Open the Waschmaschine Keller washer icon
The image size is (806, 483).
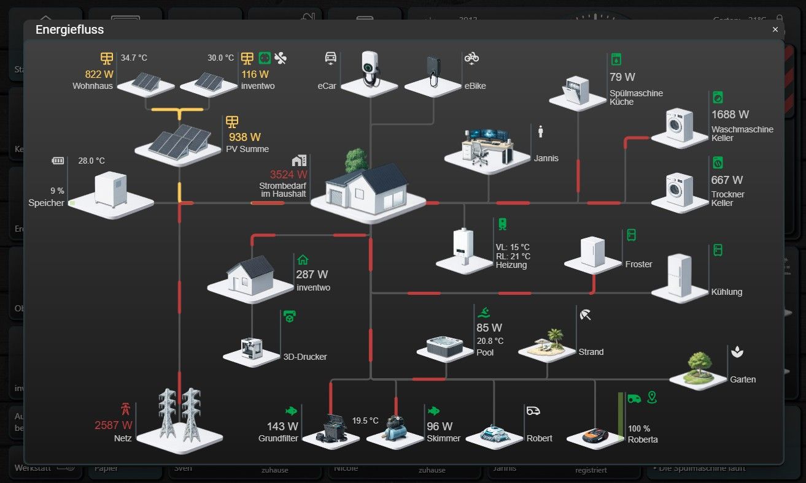(718, 97)
